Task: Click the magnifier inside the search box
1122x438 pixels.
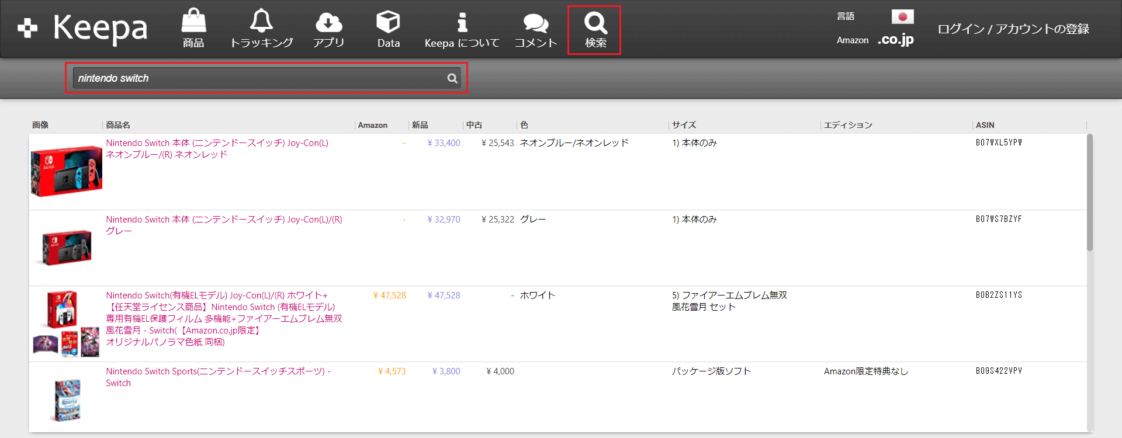Action: pyautogui.click(x=452, y=78)
